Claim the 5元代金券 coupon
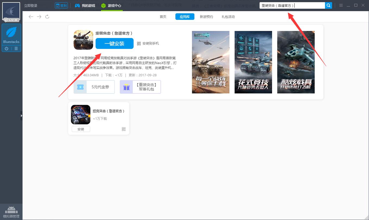369x220 pixels. pyautogui.click(x=94, y=87)
